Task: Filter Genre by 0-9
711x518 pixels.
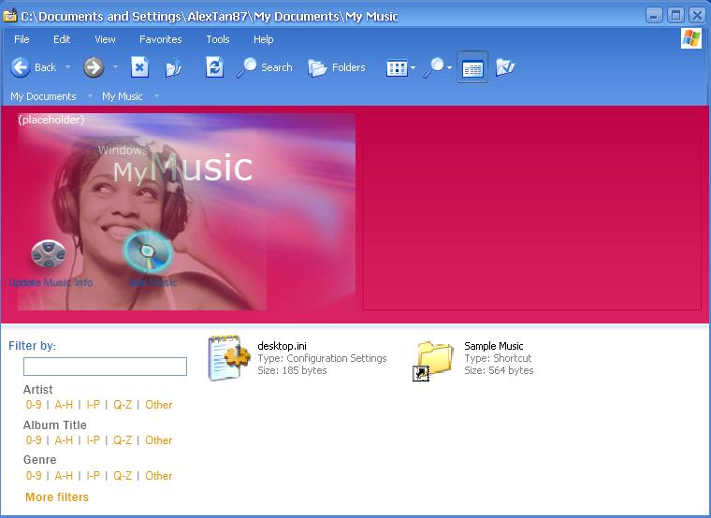Action: click(x=34, y=475)
